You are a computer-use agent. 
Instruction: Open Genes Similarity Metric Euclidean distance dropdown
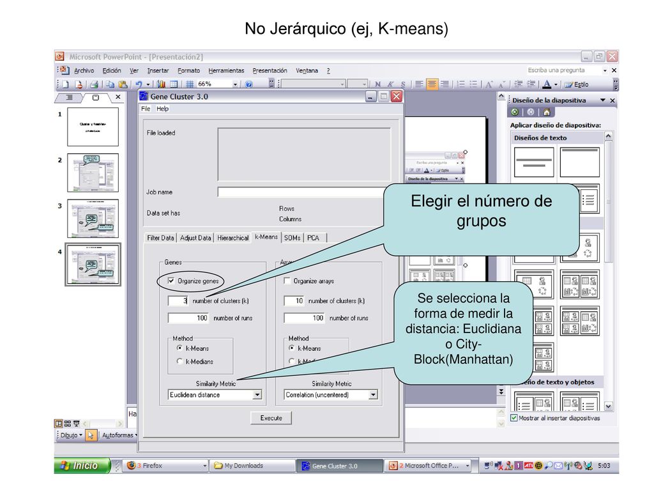258,394
